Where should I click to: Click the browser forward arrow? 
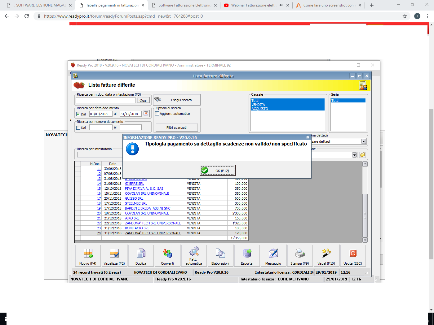[x=17, y=16]
